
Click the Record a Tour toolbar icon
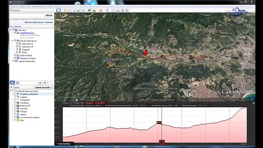click(x=83, y=10)
